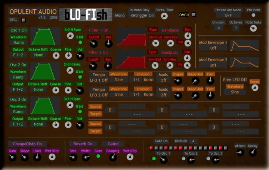The width and height of the screenshot is (269, 170).
Task: Toggle the Phr Hold switch
Action: pyautogui.click(x=253, y=15)
